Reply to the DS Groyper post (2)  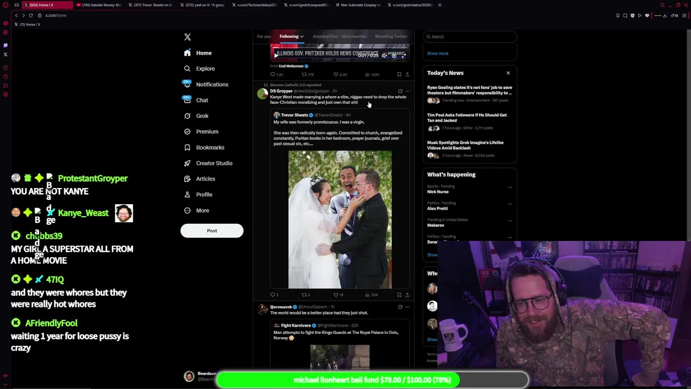(274, 295)
